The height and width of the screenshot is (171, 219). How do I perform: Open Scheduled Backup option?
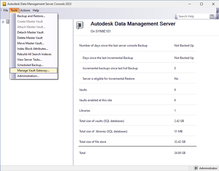pos(34,65)
